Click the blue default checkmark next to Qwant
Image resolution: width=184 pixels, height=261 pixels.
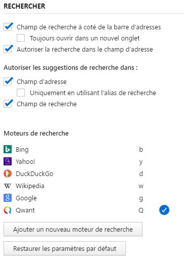point(164,210)
